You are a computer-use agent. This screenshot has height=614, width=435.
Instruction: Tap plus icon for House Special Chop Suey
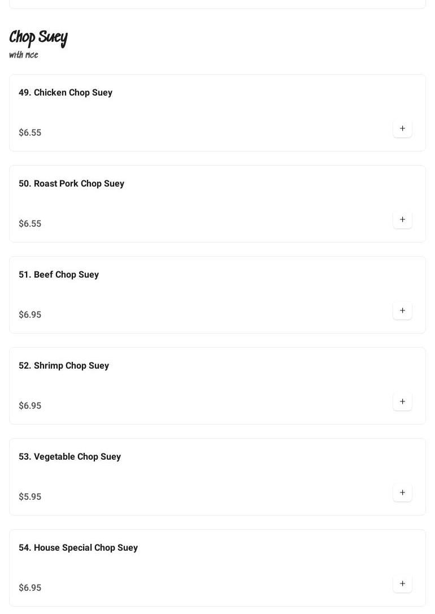click(x=402, y=583)
